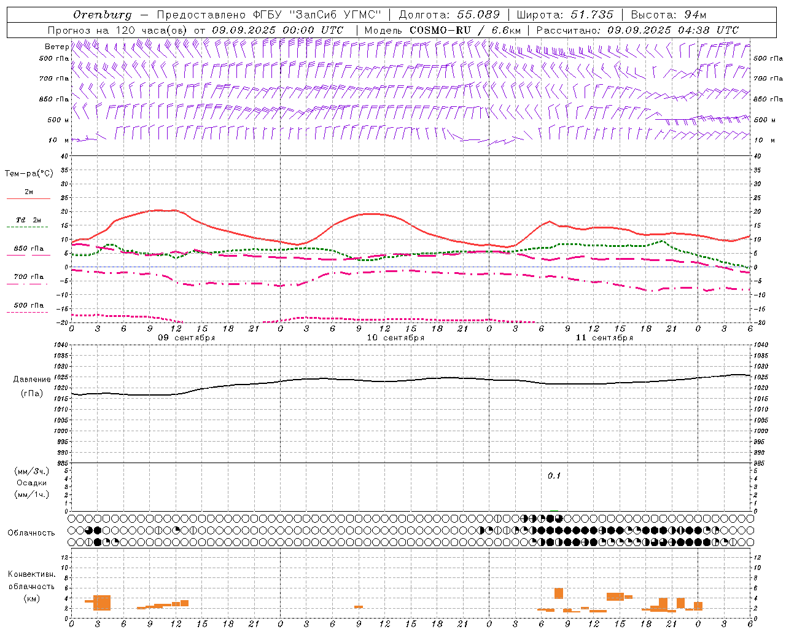Click the "Прогноз на 120 часа(ов)" text
The width and height of the screenshot is (786, 629).
[x=118, y=30]
